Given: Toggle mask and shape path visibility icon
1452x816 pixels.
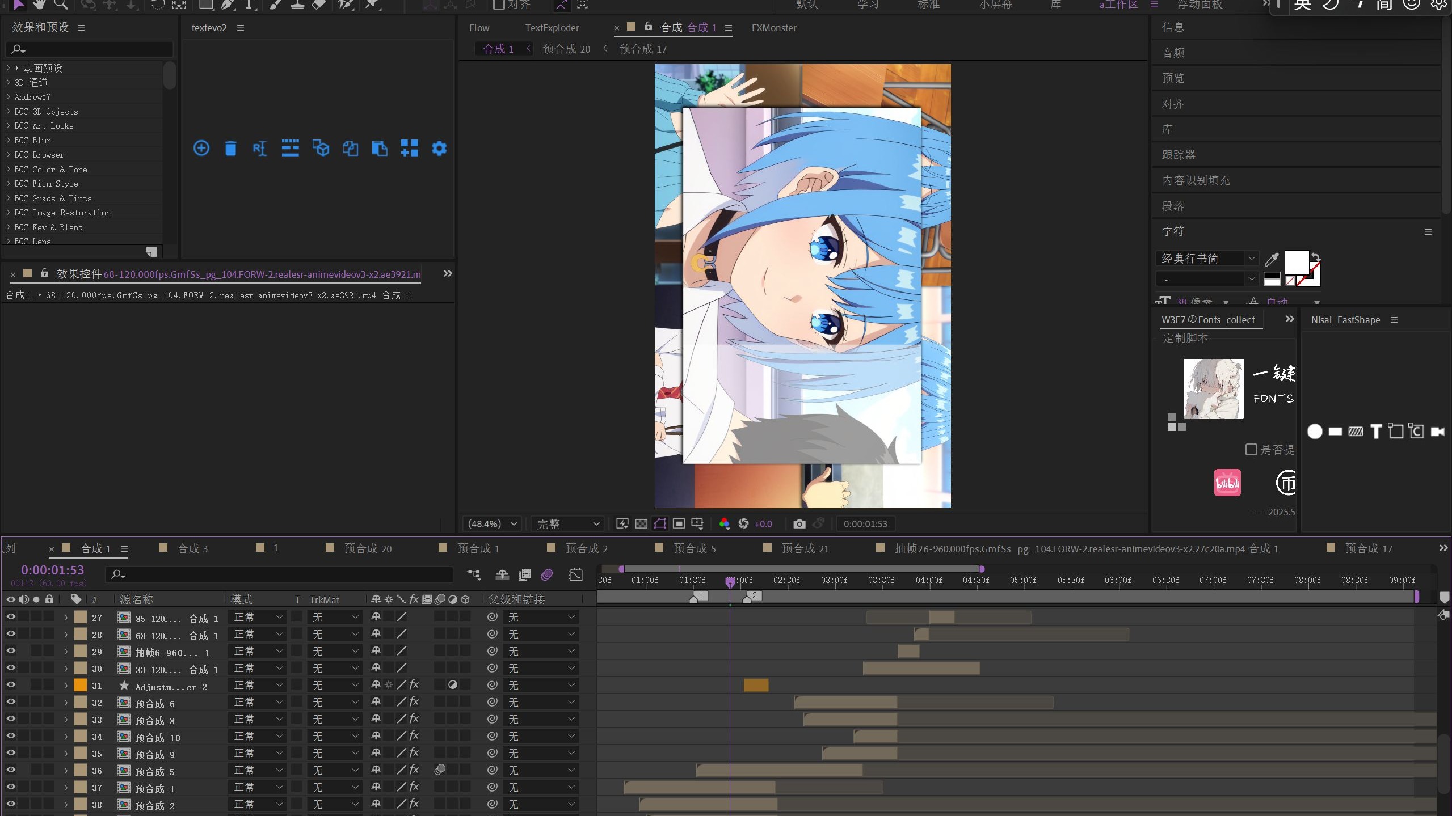Looking at the screenshot, I should tap(660, 524).
